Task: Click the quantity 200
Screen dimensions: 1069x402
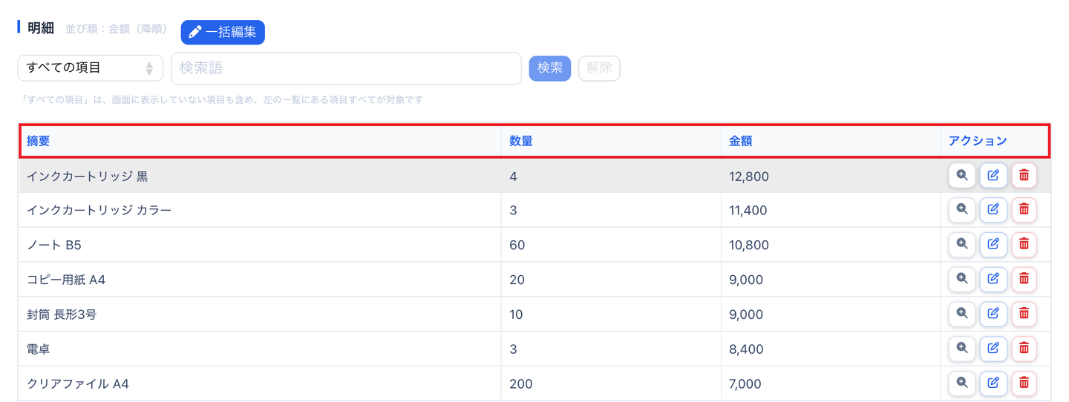Action: (521, 384)
